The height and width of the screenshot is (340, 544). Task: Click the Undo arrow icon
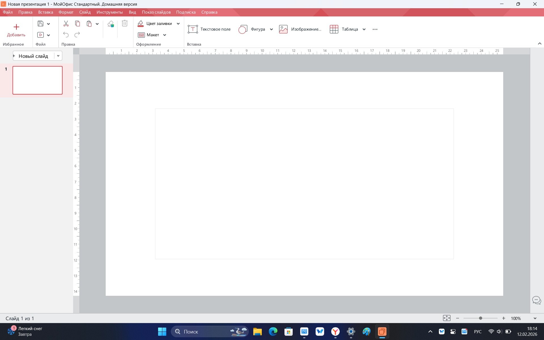point(66,35)
